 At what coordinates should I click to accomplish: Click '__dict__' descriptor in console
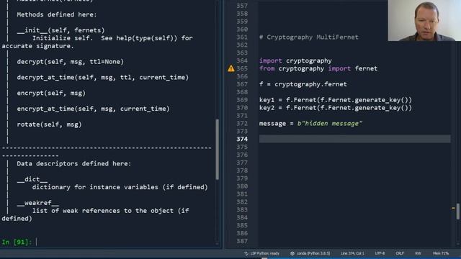pyautogui.click(x=32, y=179)
